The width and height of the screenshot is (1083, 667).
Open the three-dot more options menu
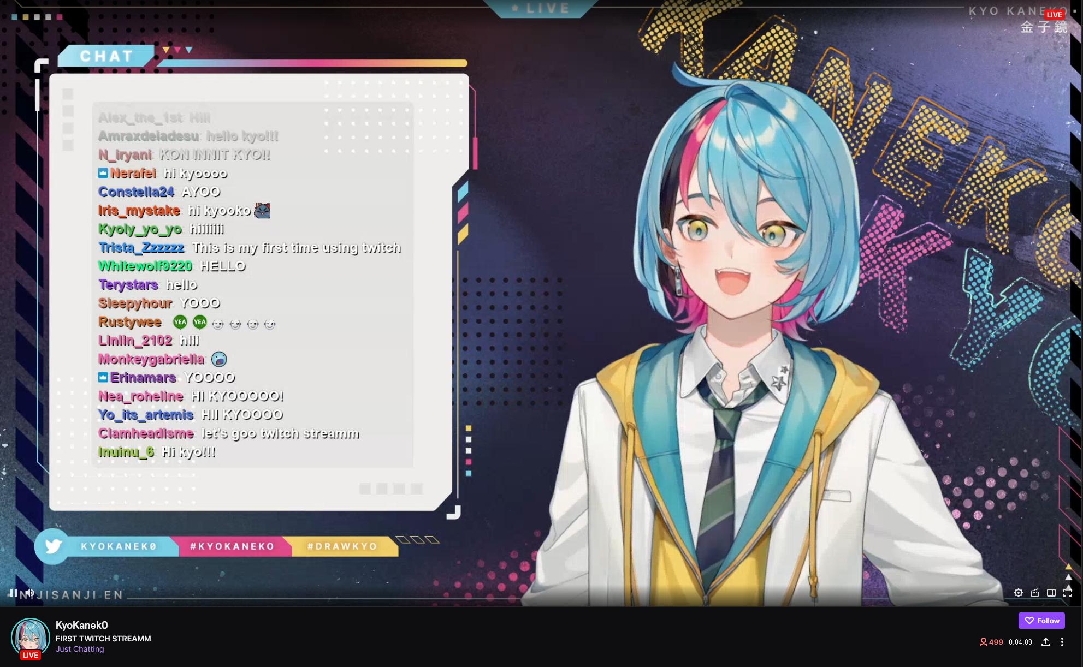point(1062,642)
